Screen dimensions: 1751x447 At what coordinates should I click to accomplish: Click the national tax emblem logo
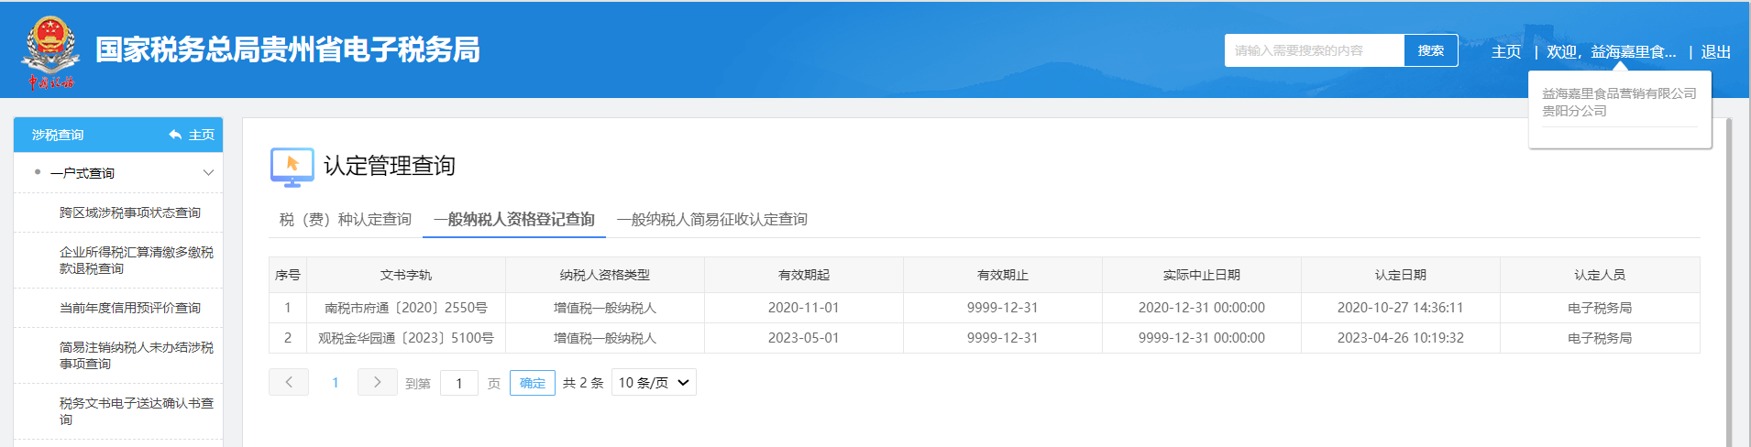[50, 51]
